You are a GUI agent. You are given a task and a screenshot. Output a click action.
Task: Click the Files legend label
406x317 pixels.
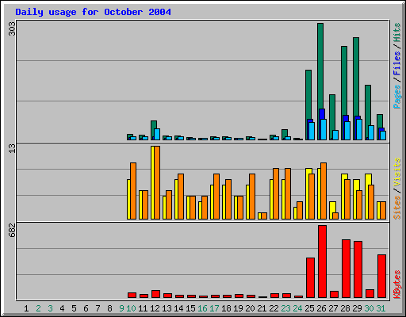click(396, 63)
